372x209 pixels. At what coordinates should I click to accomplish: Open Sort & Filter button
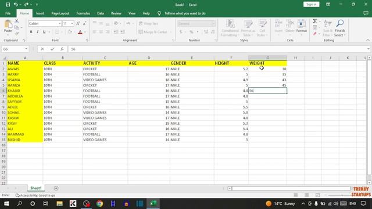pyautogui.click(x=328, y=28)
